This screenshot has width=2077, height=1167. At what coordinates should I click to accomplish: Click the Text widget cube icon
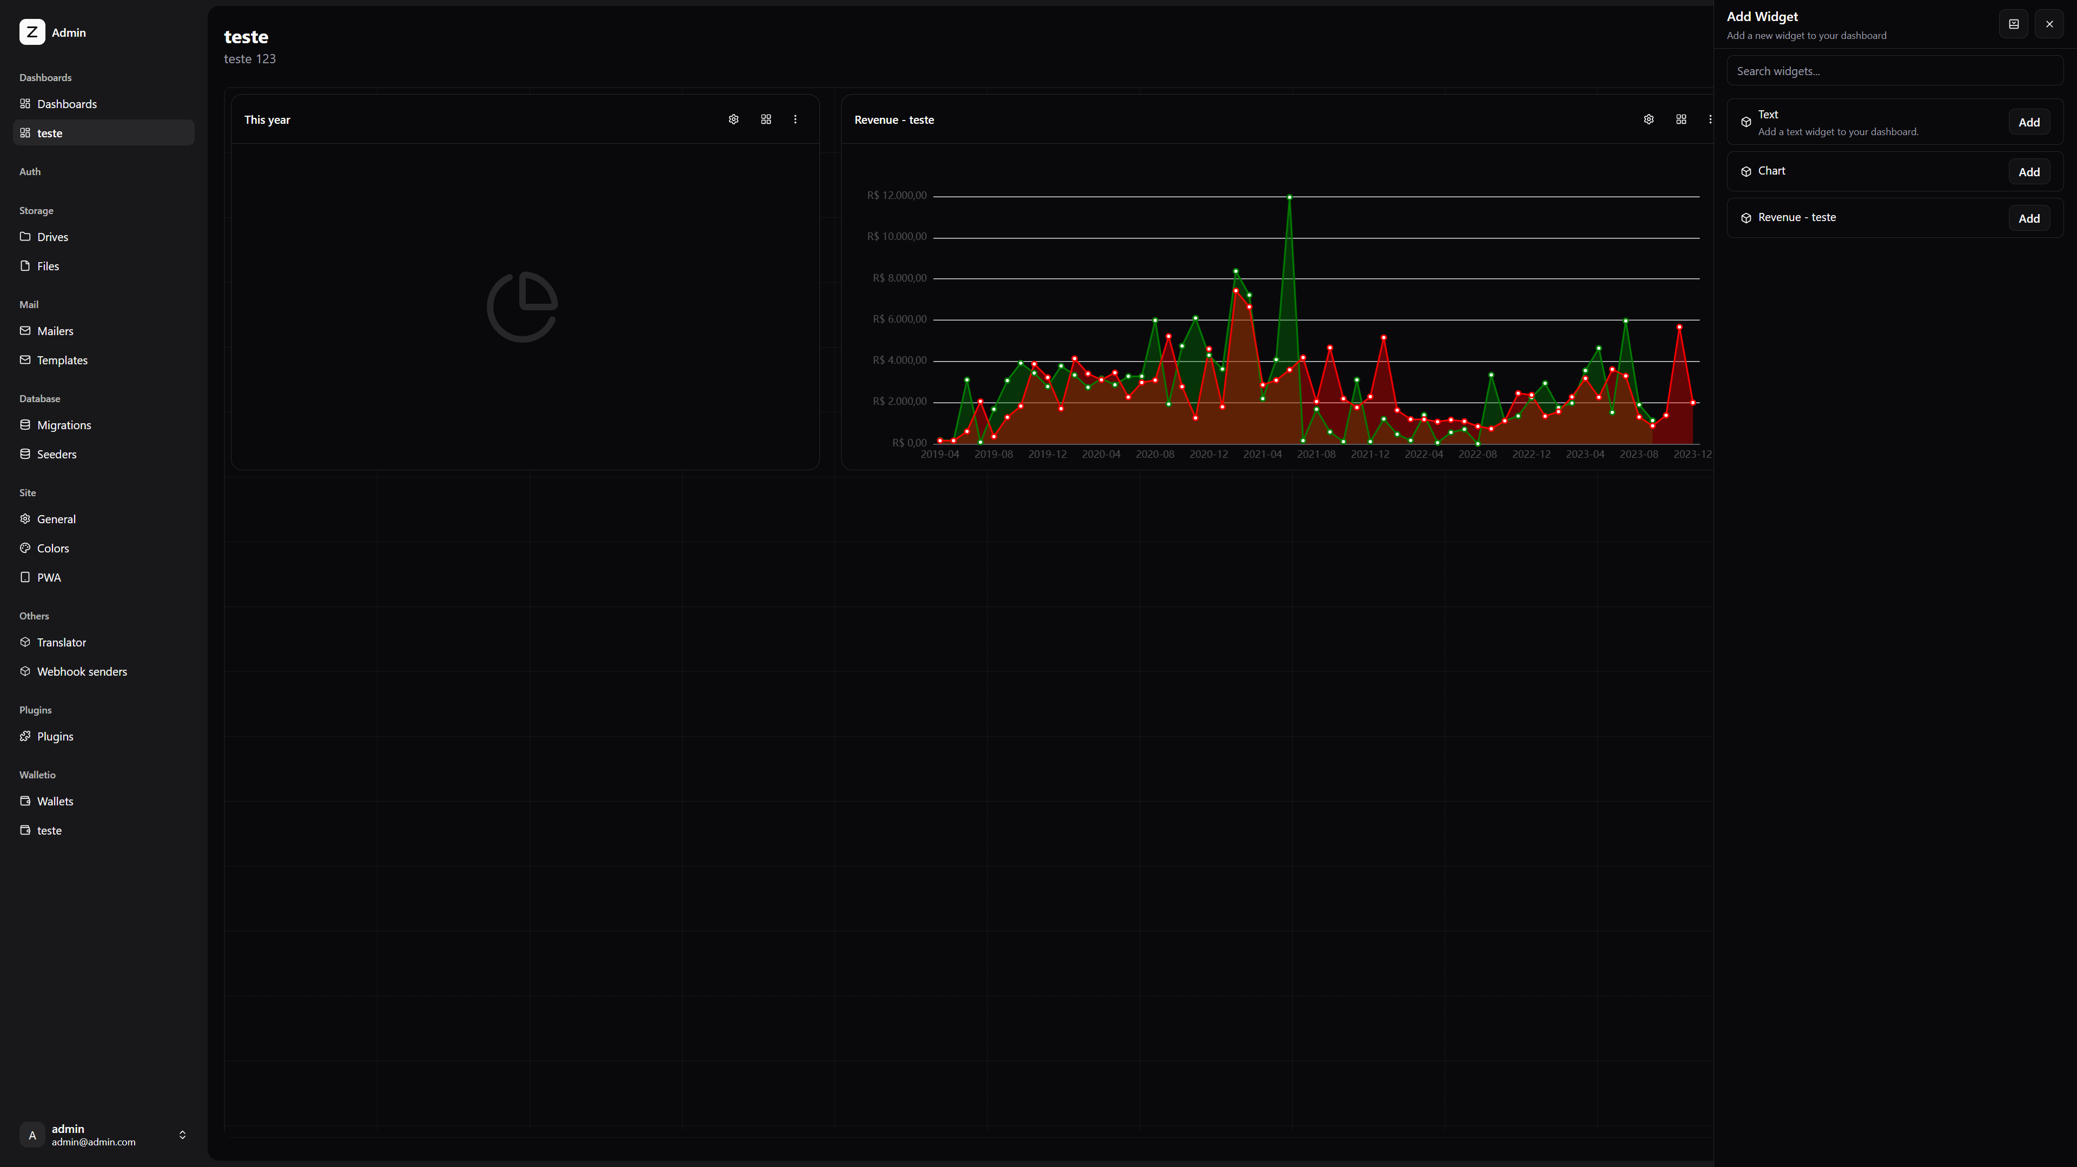coord(1745,123)
